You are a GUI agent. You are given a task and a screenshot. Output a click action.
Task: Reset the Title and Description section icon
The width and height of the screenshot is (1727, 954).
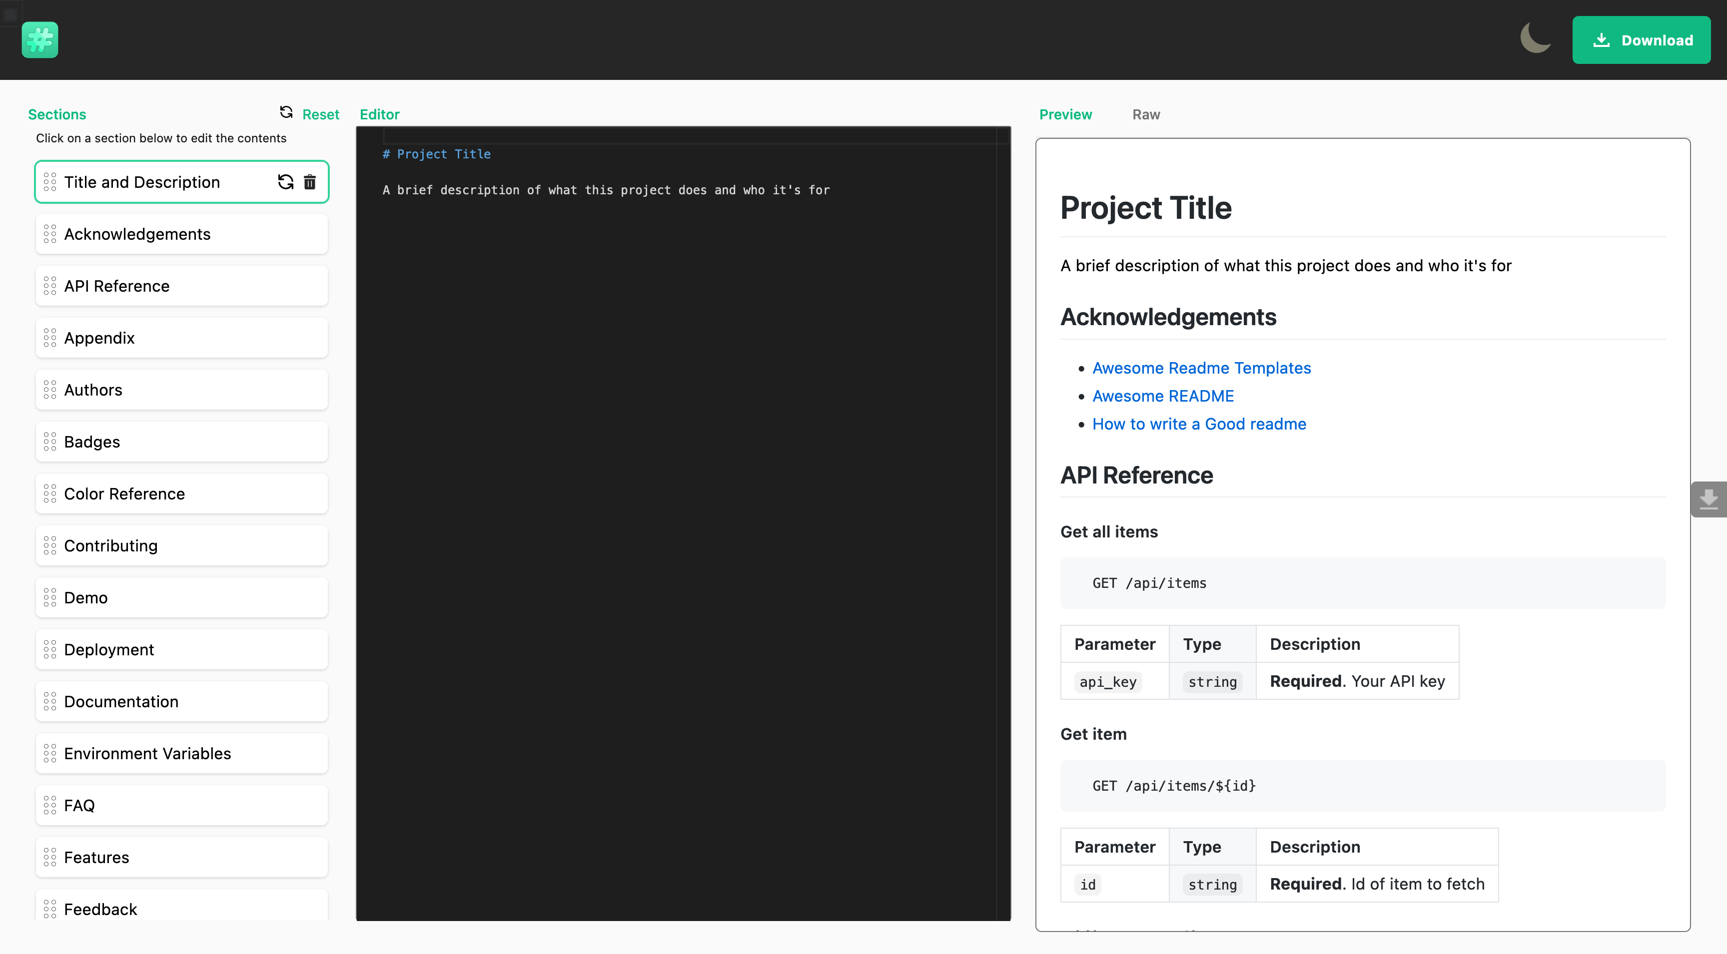point(286,182)
